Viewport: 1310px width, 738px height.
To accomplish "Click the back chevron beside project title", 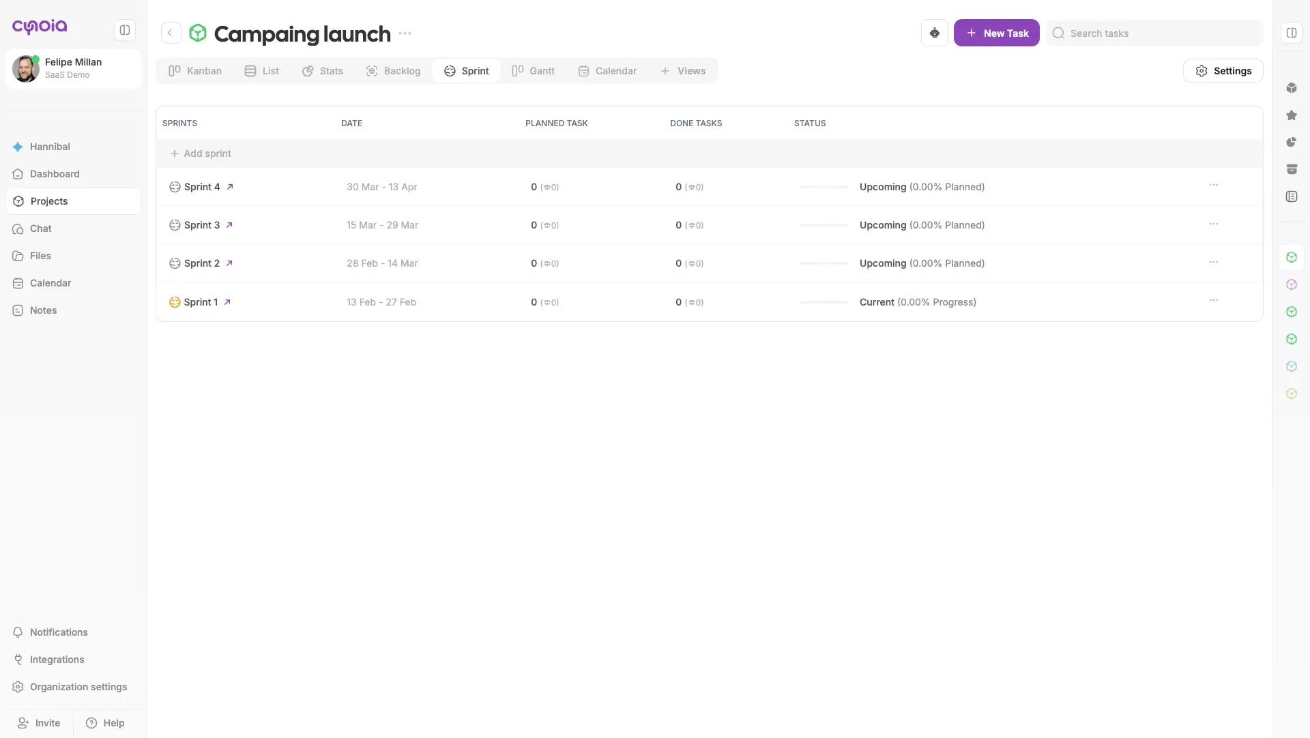I will [171, 33].
